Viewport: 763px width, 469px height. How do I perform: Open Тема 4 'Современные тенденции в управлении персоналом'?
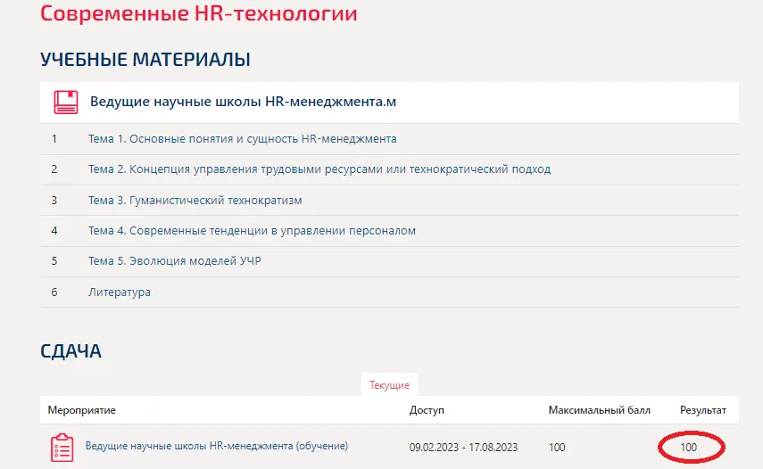(252, 231)
